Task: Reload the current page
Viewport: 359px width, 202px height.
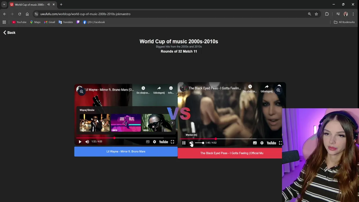Action: coord(20,14)
